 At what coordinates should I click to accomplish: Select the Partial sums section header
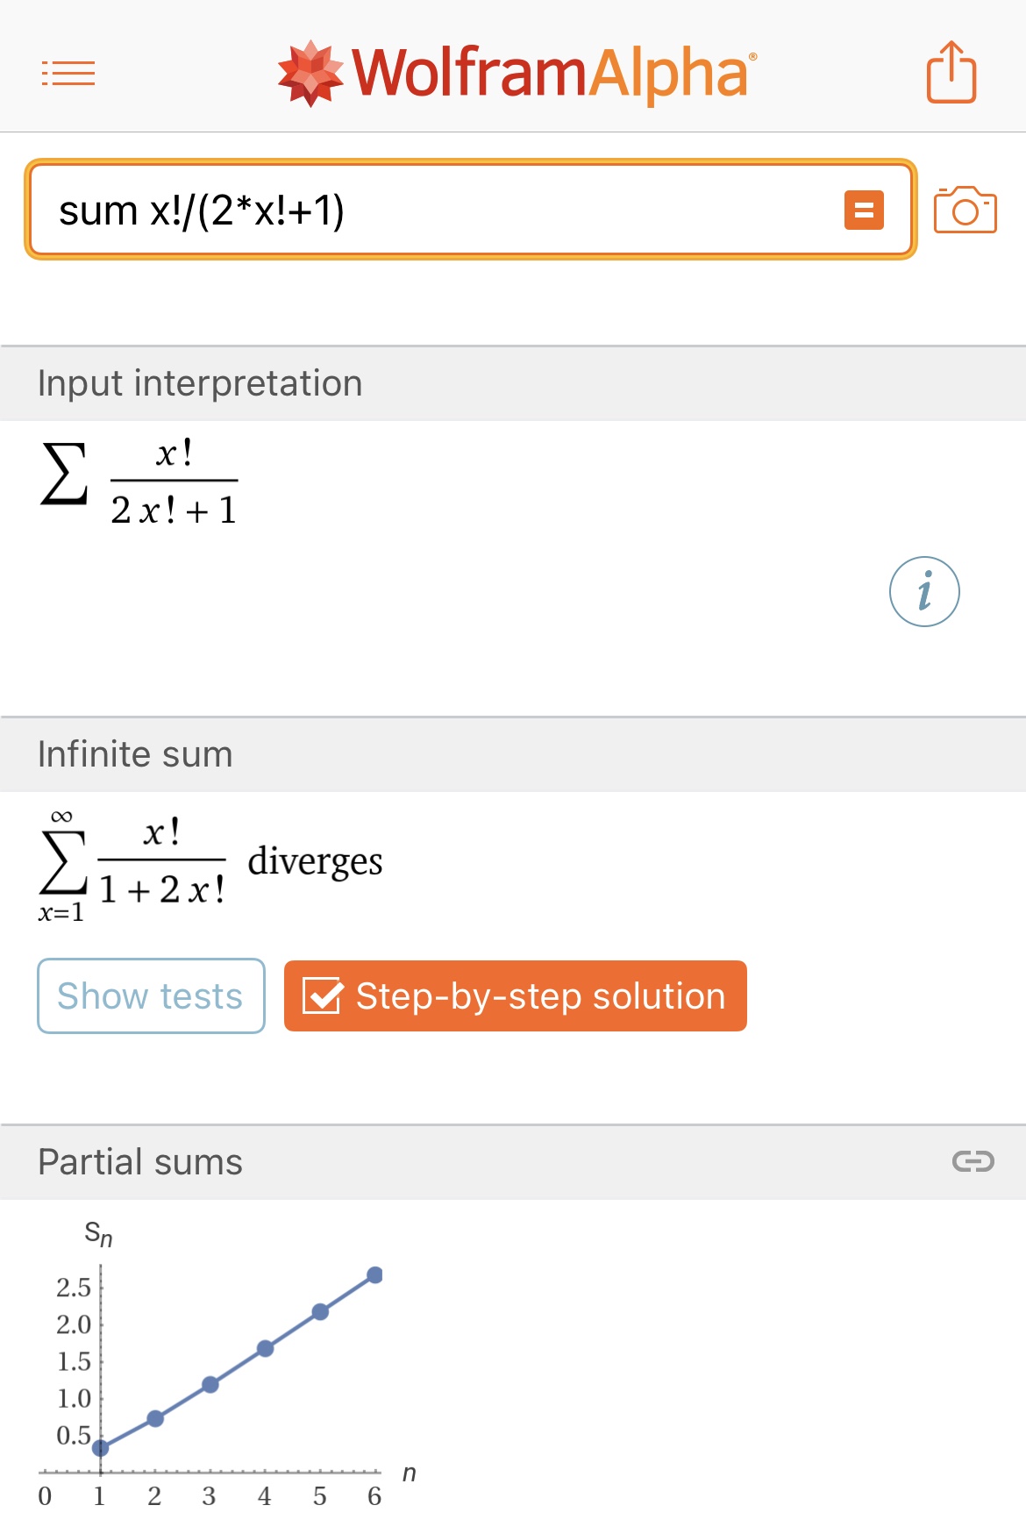tap(140, 1162)
